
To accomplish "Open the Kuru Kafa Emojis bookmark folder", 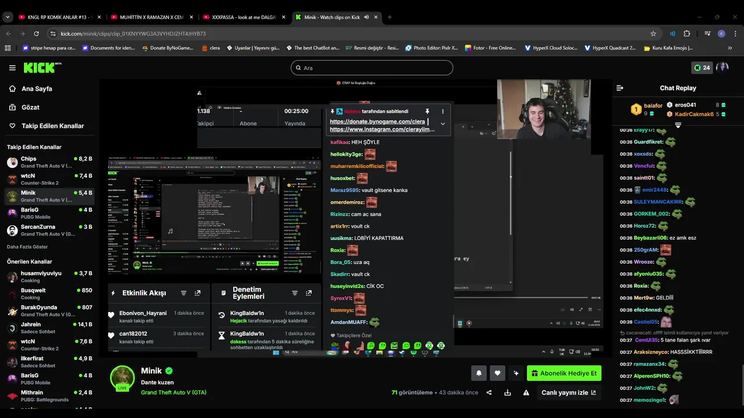I will point(668,48).
